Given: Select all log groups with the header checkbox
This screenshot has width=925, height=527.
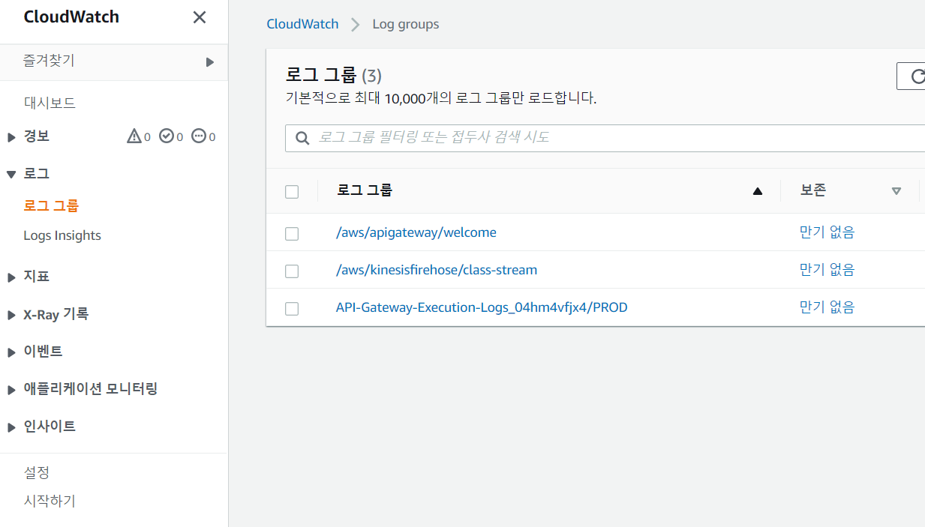Looking at the screenshot, I should coord(292,192).
